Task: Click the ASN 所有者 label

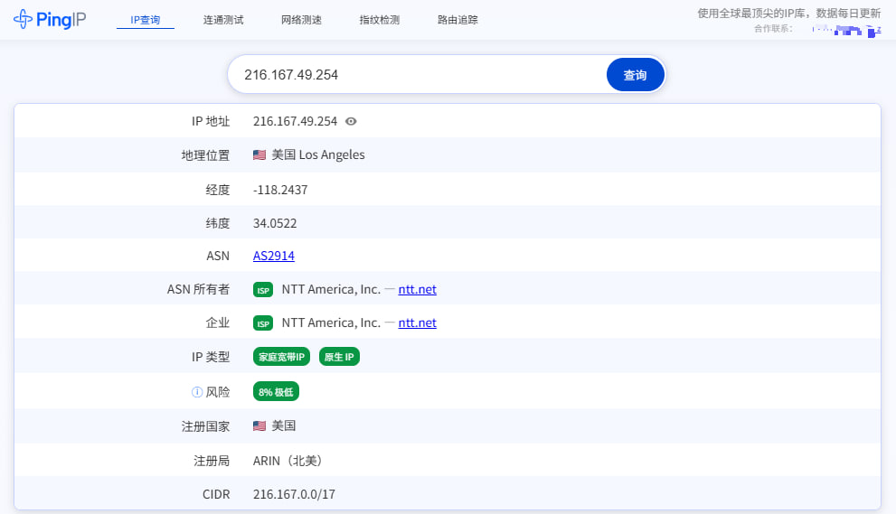Action: (x=198, y=290)
